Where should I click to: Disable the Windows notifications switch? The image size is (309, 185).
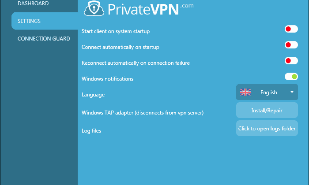pyautogui.click(x=291, y=77)
